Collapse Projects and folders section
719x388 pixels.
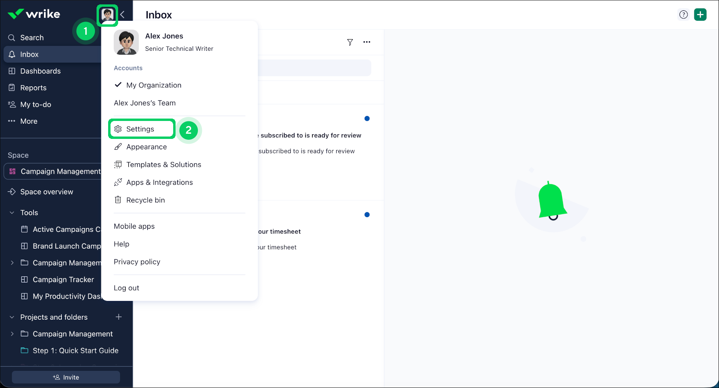tap(12, 317)
